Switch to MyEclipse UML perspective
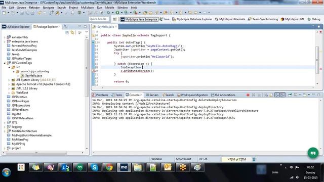The width and height of the screenshot is (324, 182). click(x=293, y=19)
